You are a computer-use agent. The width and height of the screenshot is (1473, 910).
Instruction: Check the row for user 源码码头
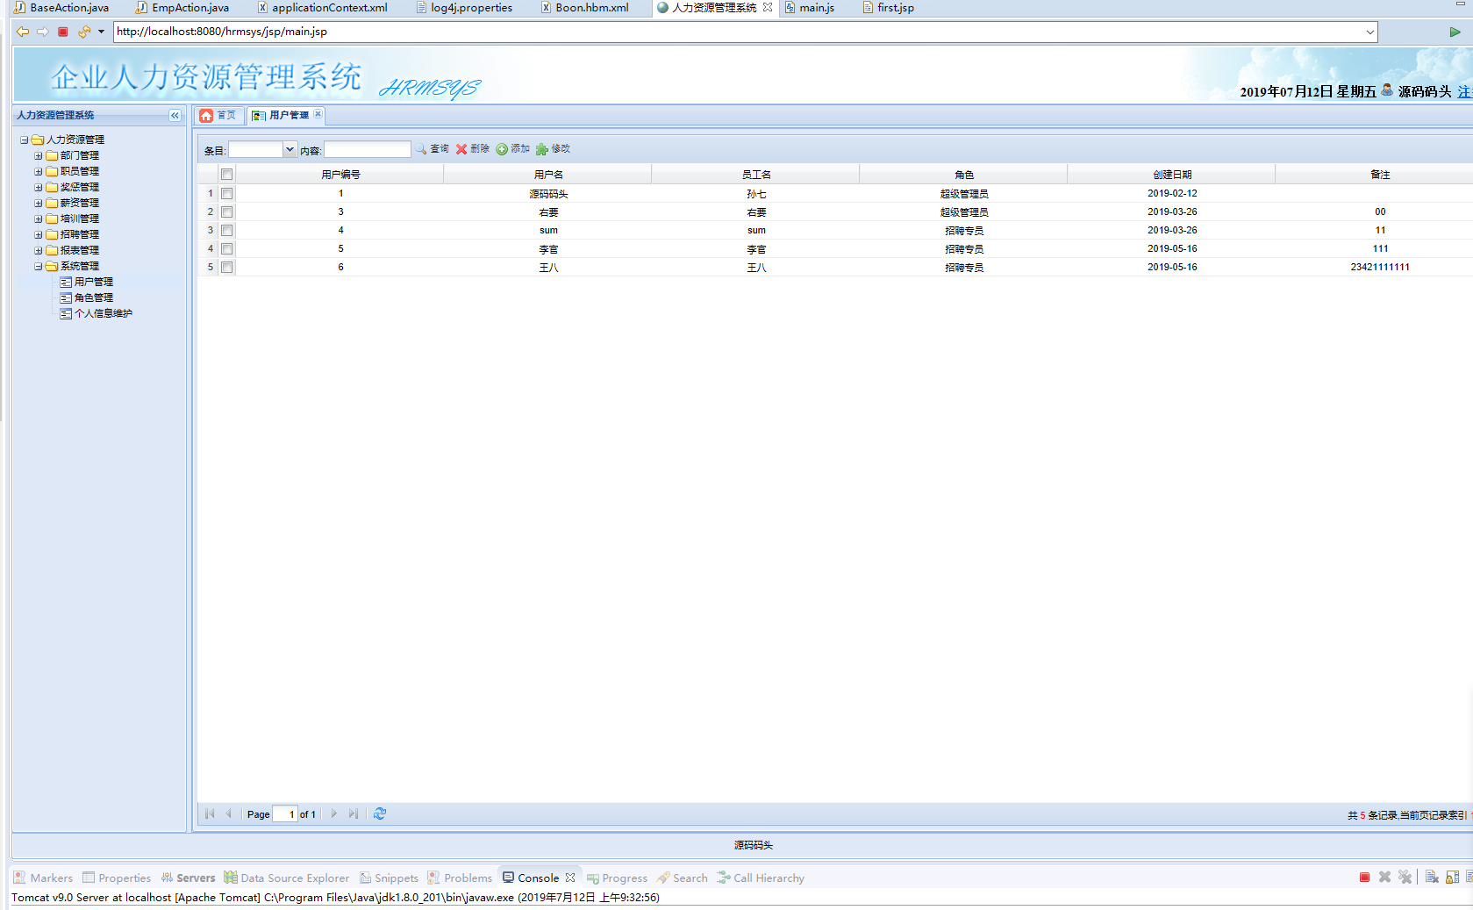[x=227, y=193]
